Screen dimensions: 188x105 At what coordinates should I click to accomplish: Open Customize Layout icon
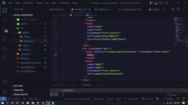coord(167,3)
